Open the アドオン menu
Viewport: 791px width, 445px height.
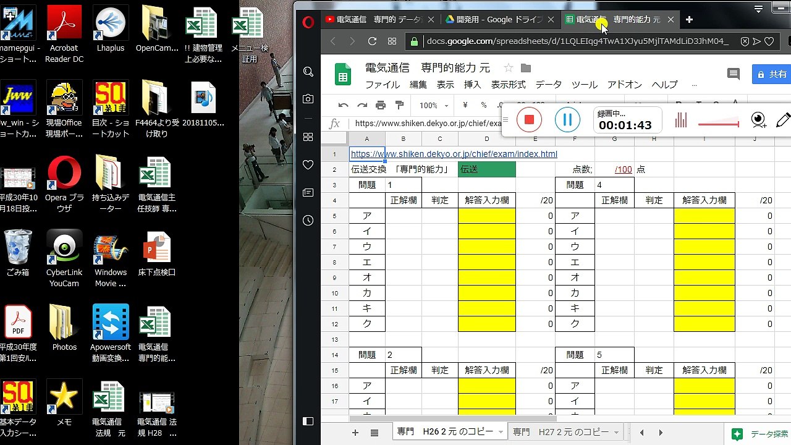pyautogui.click(x=625, y=85)
